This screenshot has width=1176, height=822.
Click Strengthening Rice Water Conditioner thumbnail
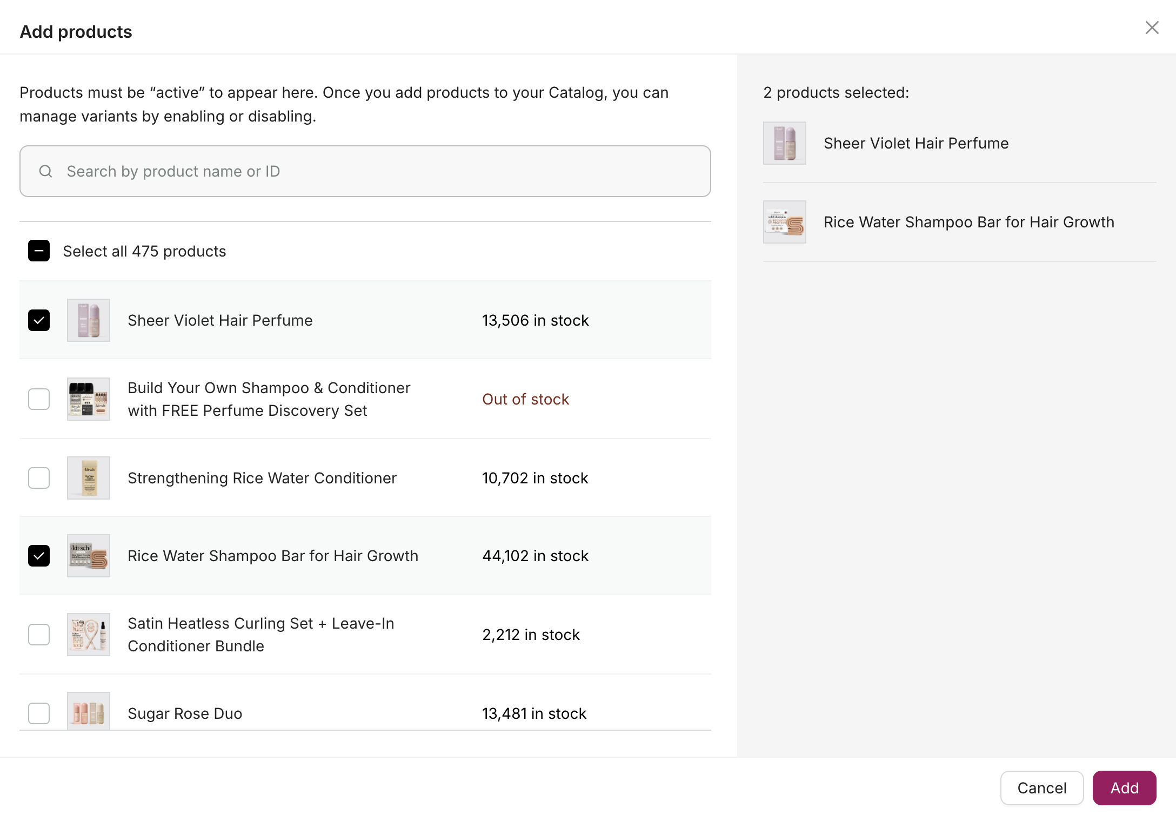pos(89,478)
